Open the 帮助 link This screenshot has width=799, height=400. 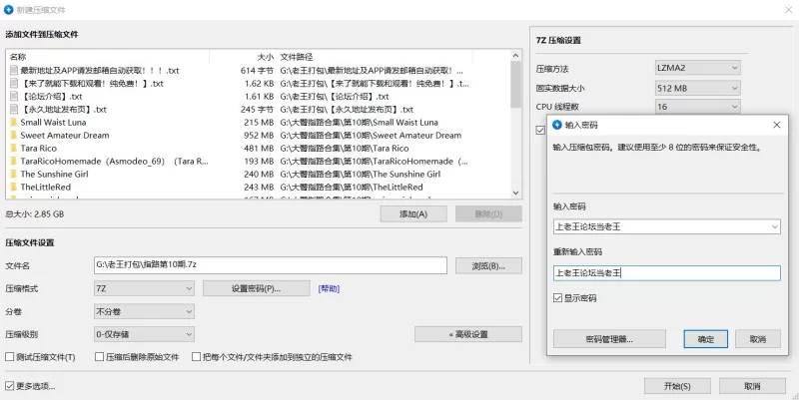[329, 288]
